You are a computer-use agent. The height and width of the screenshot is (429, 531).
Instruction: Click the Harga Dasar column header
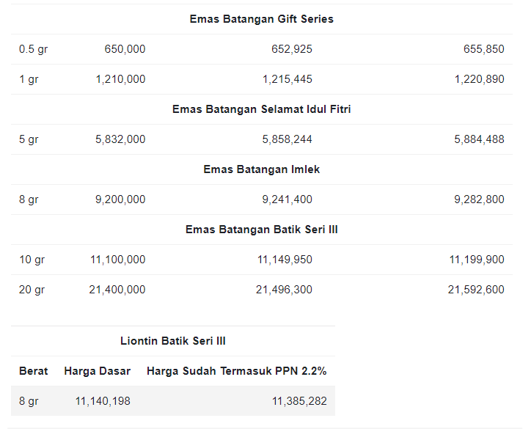click(x=98, y=371)
